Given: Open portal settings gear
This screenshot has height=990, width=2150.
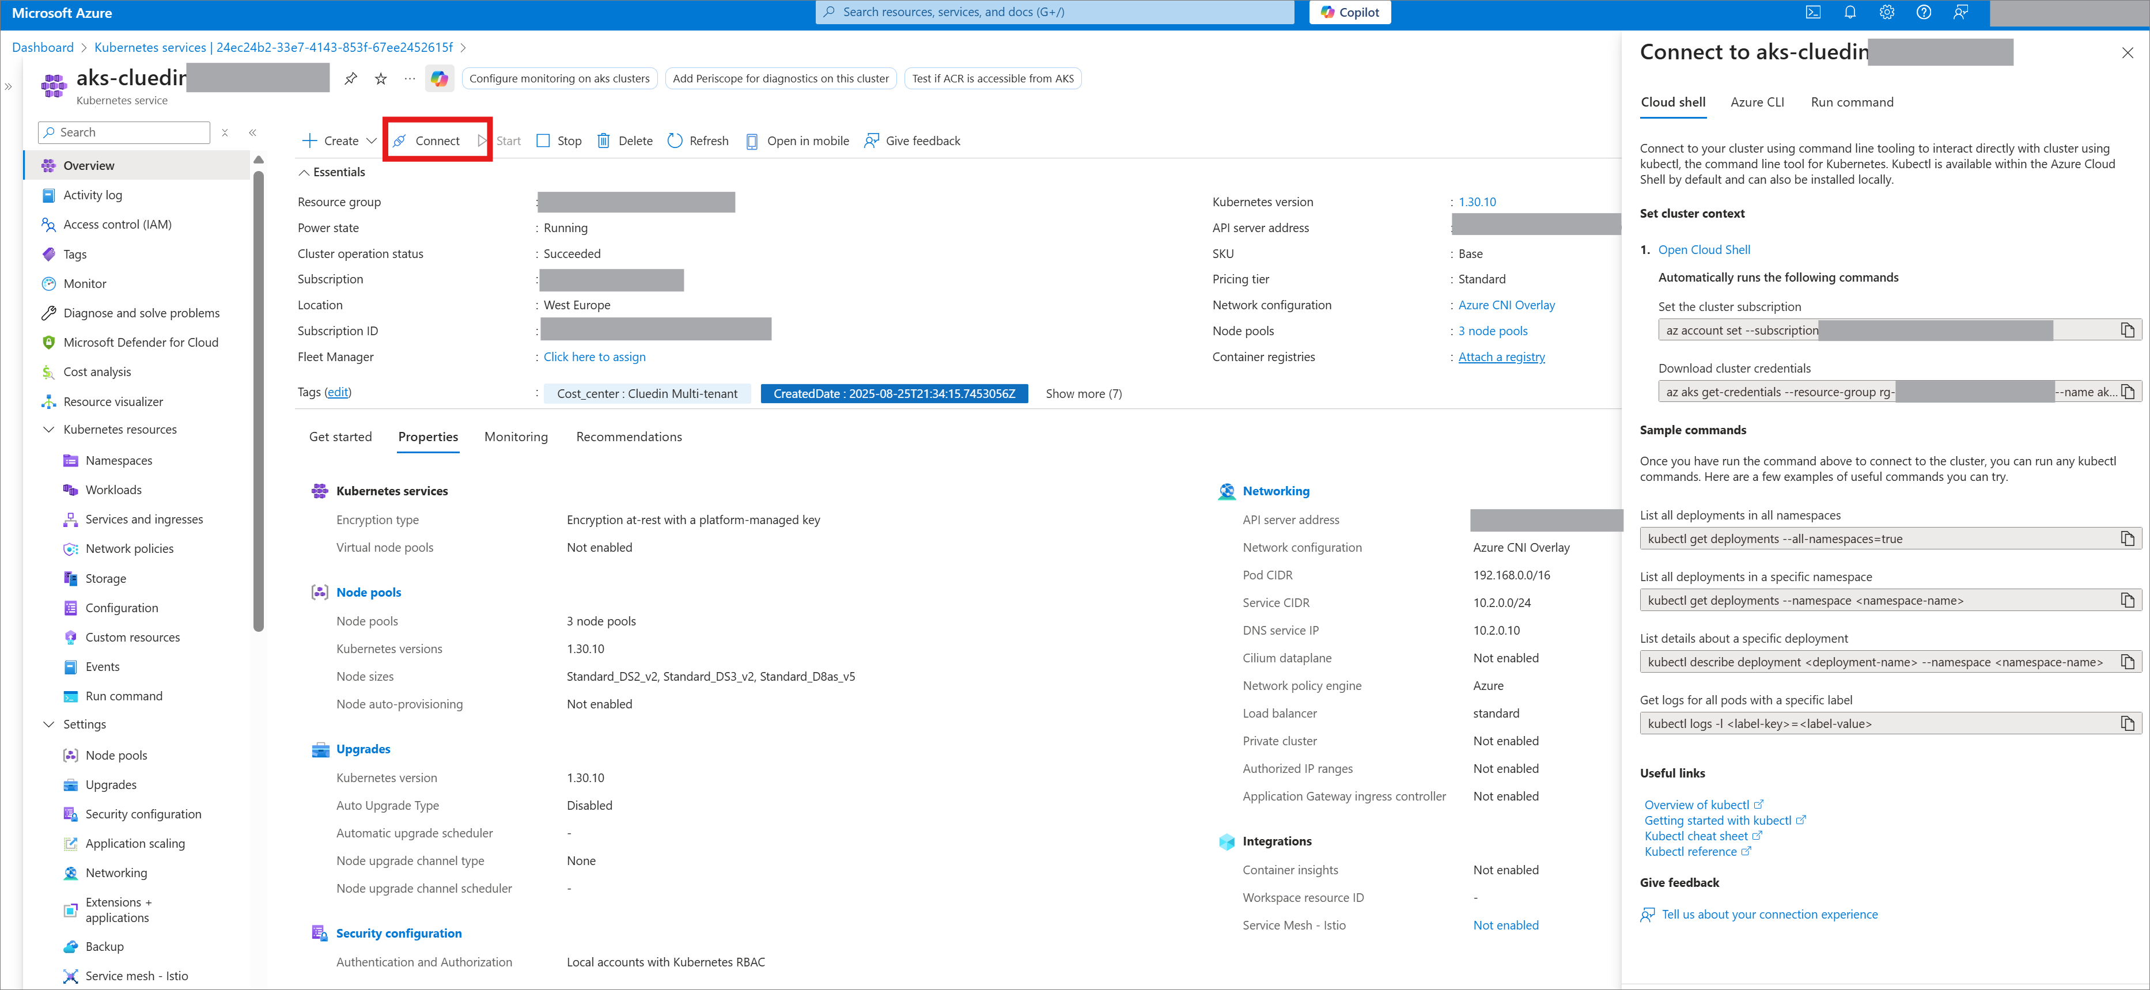Looking at the screenshot, I should (x=1886, y=13).
